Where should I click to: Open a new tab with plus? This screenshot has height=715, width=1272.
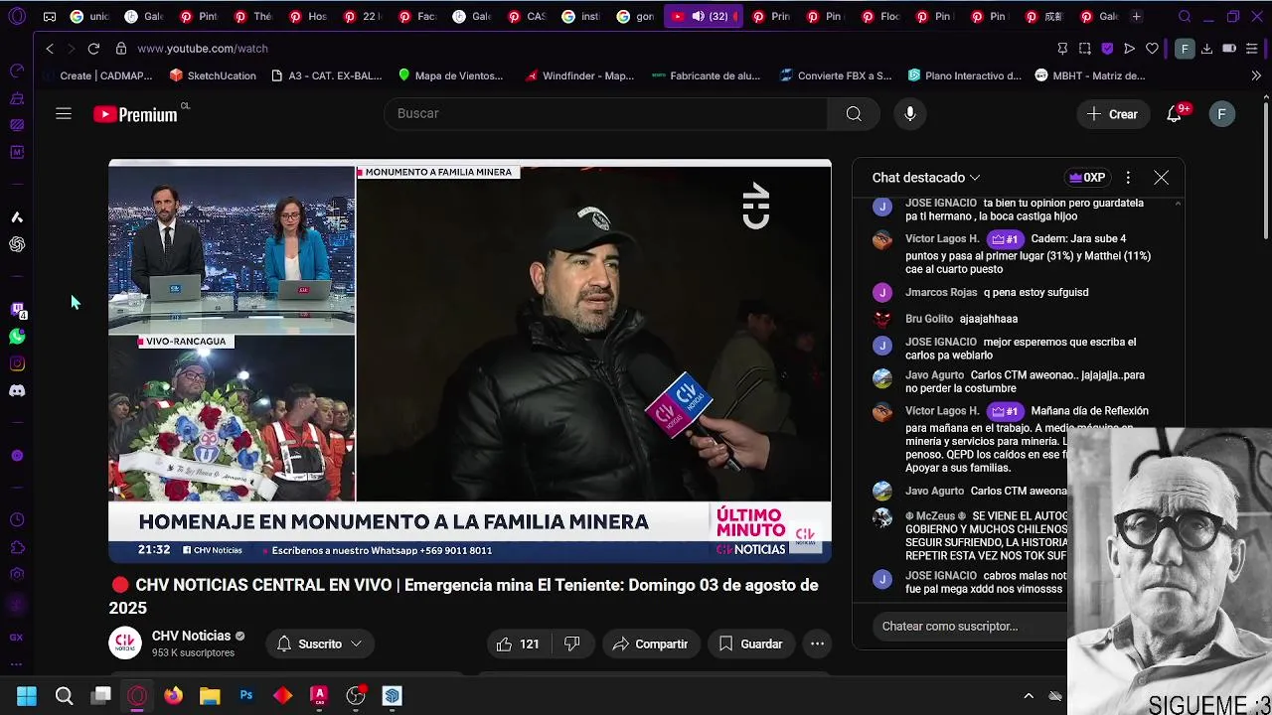coord(1136,17)
